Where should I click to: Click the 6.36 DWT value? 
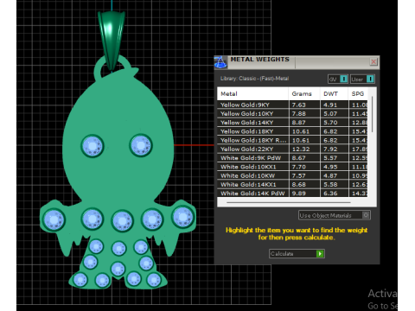tap(330, 194)
